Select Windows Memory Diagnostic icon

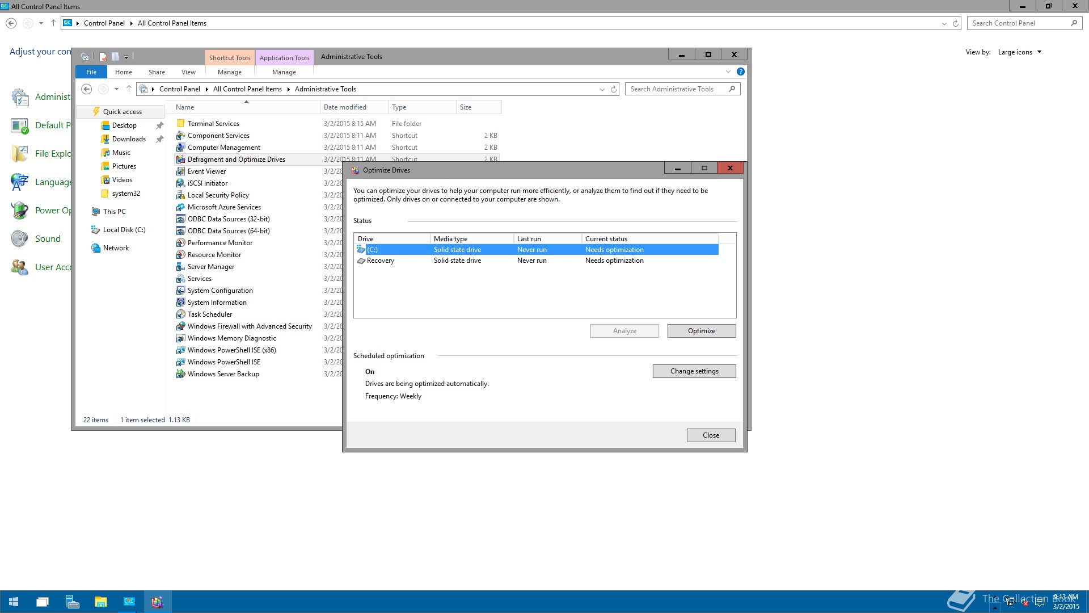coord(180,338)
